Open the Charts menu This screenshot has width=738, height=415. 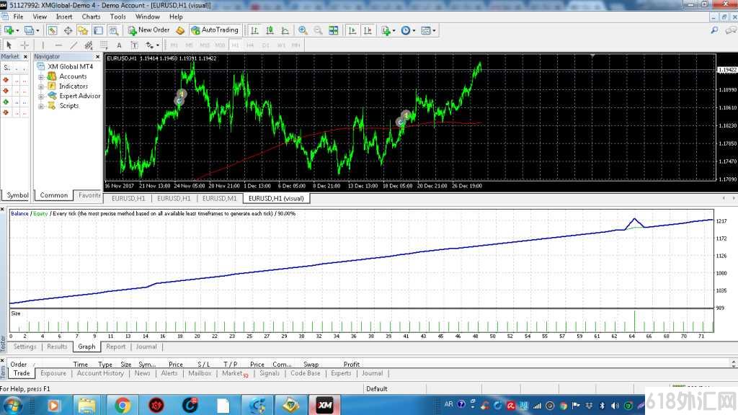91,17
